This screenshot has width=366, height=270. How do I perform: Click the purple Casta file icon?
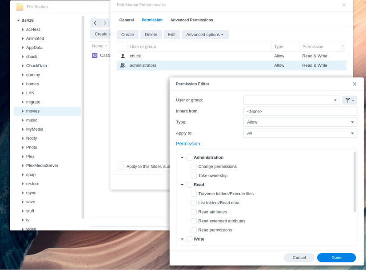(95, 56)
